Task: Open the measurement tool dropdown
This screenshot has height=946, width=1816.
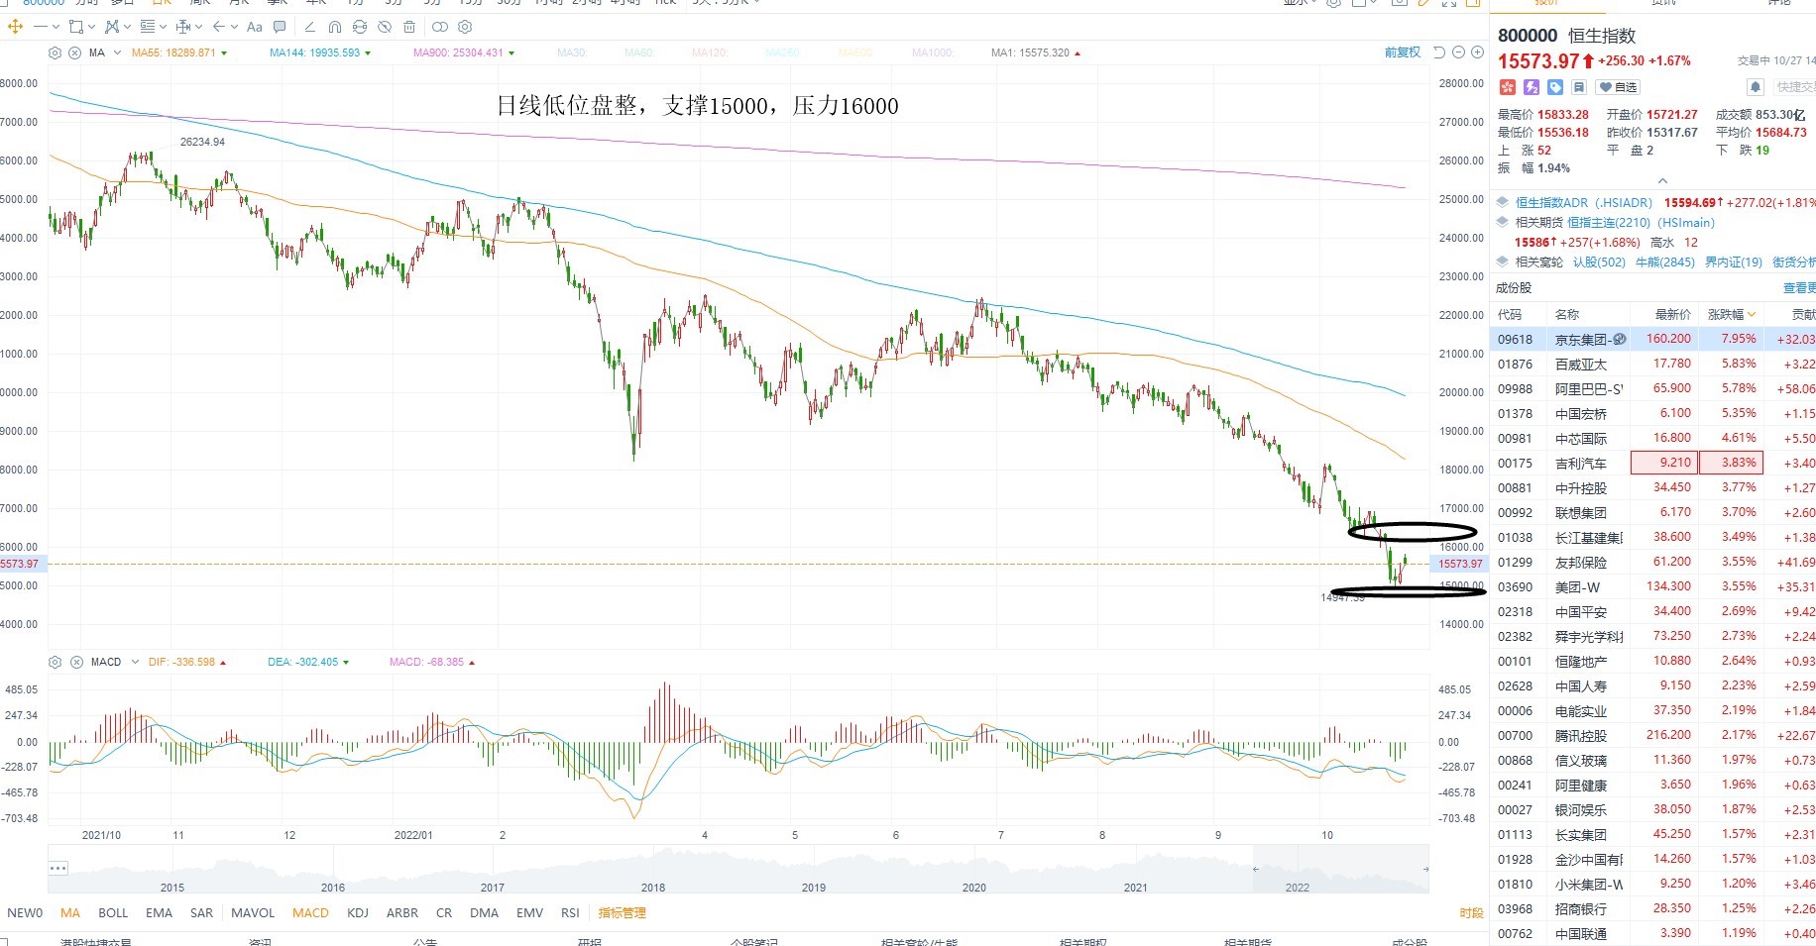Action: click(x=198, y=27)
